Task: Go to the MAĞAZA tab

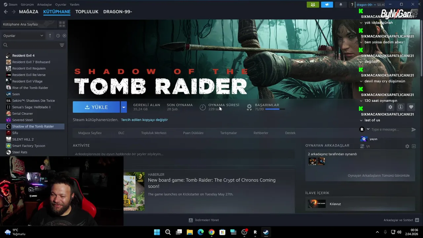Action: (29, 12)
